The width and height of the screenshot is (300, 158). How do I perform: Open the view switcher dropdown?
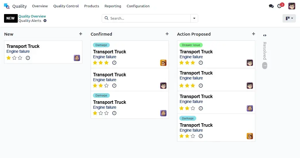[x=289, y=18]
